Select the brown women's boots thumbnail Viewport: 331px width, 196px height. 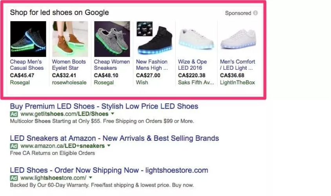(70, 39)
